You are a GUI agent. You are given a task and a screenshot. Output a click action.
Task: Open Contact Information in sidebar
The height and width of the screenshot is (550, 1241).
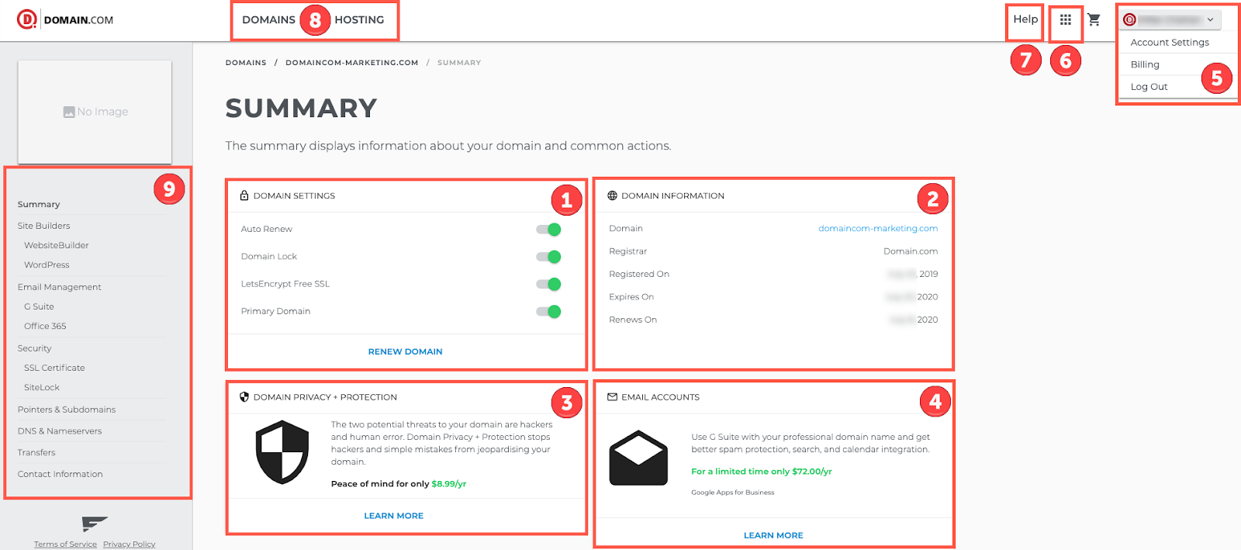60,474
